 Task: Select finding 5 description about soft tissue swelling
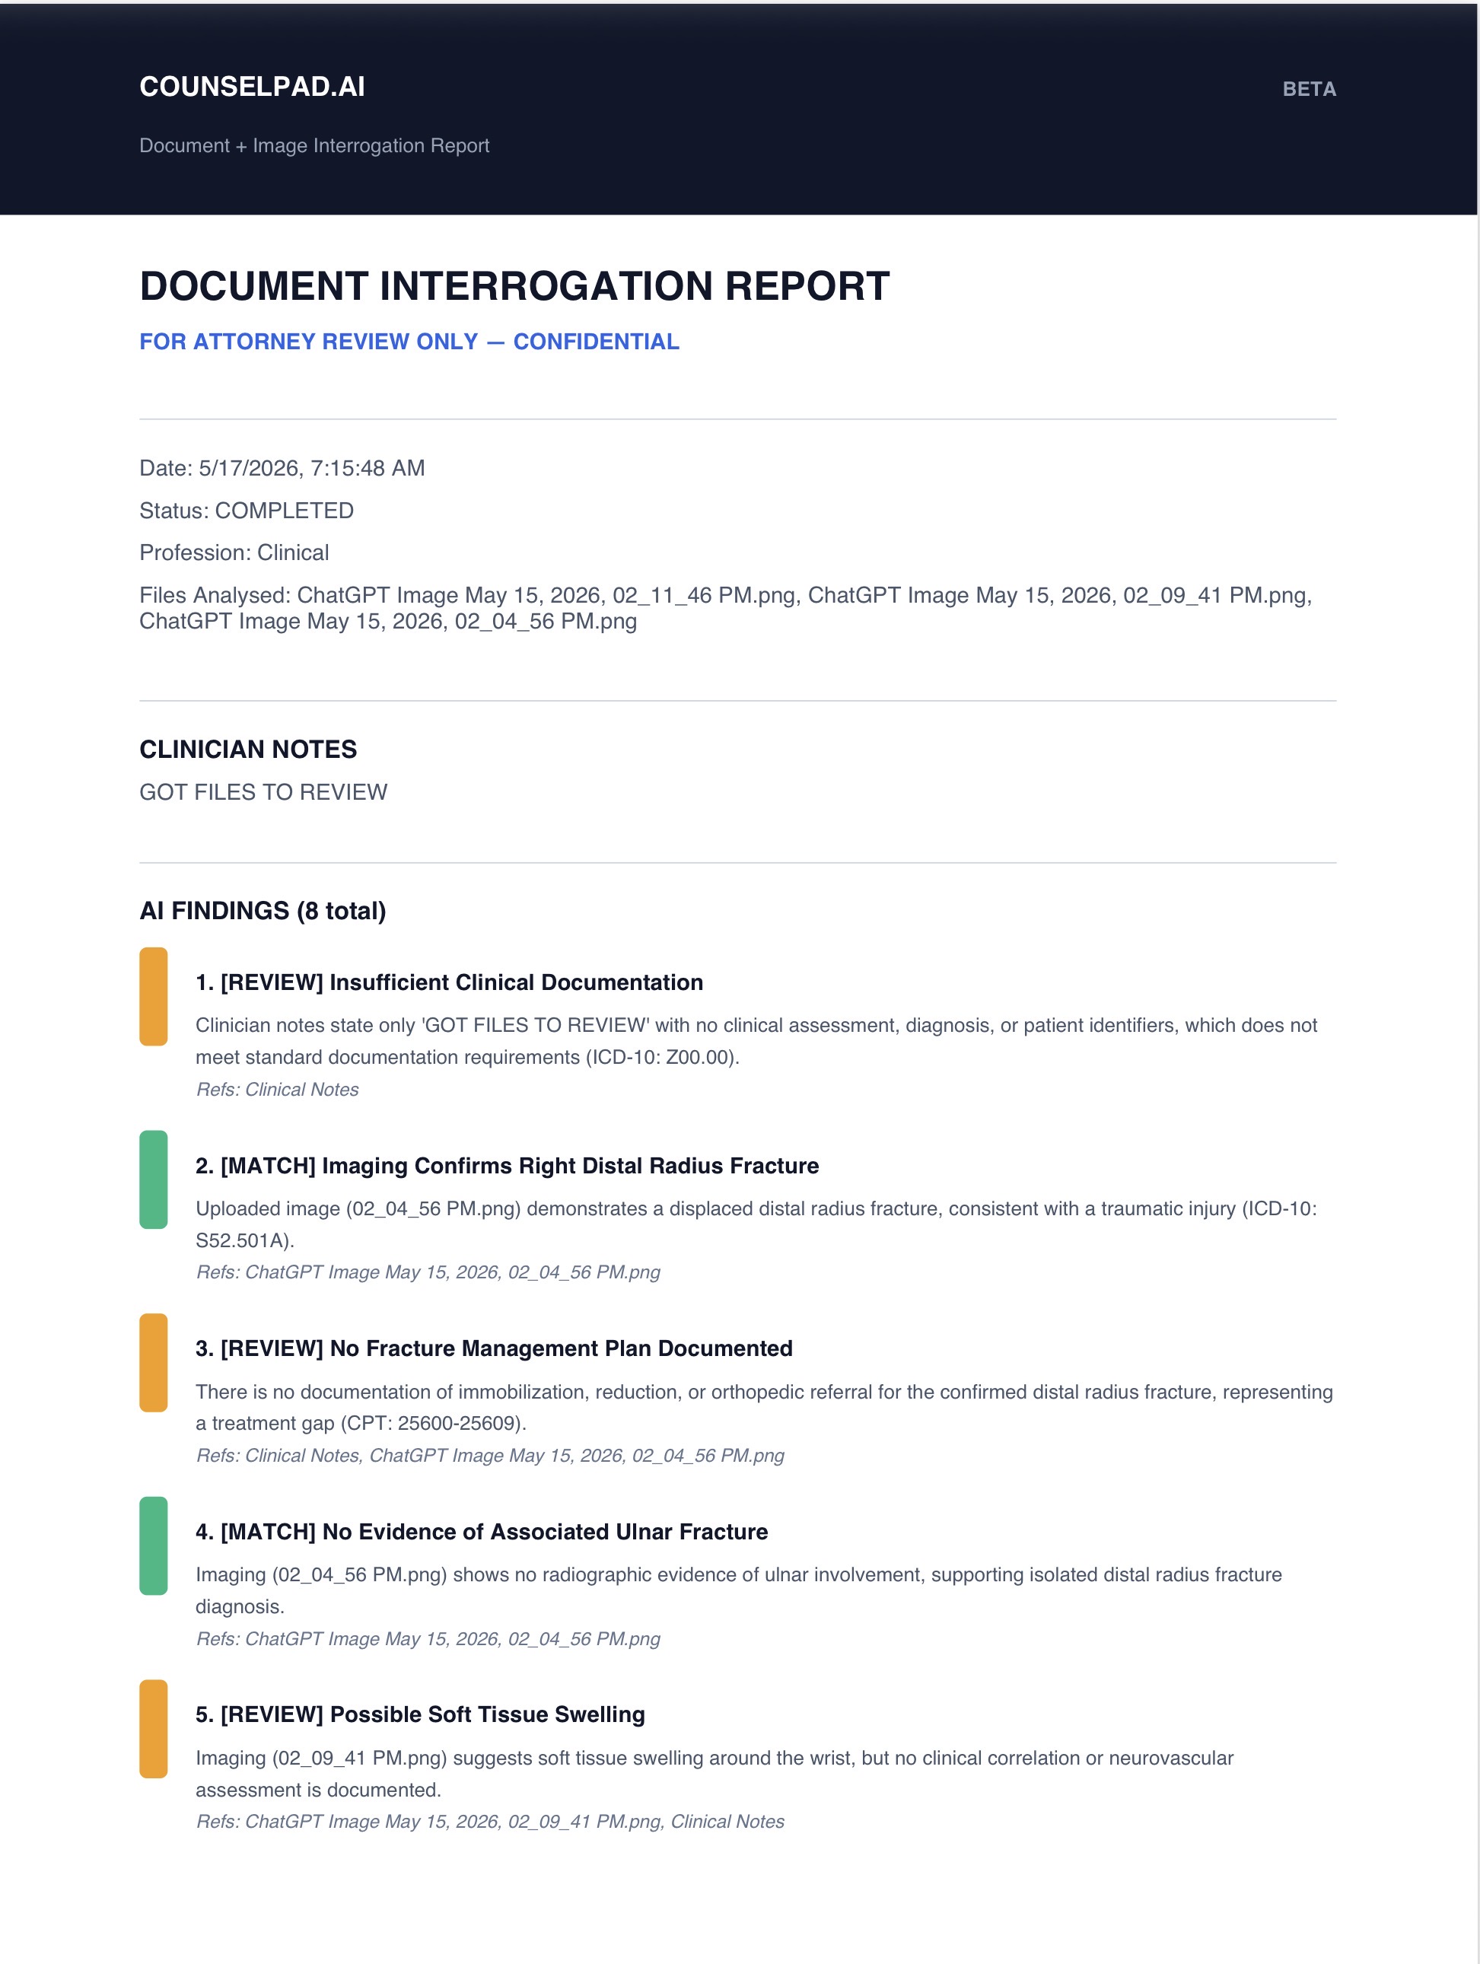pos(715,1774)
